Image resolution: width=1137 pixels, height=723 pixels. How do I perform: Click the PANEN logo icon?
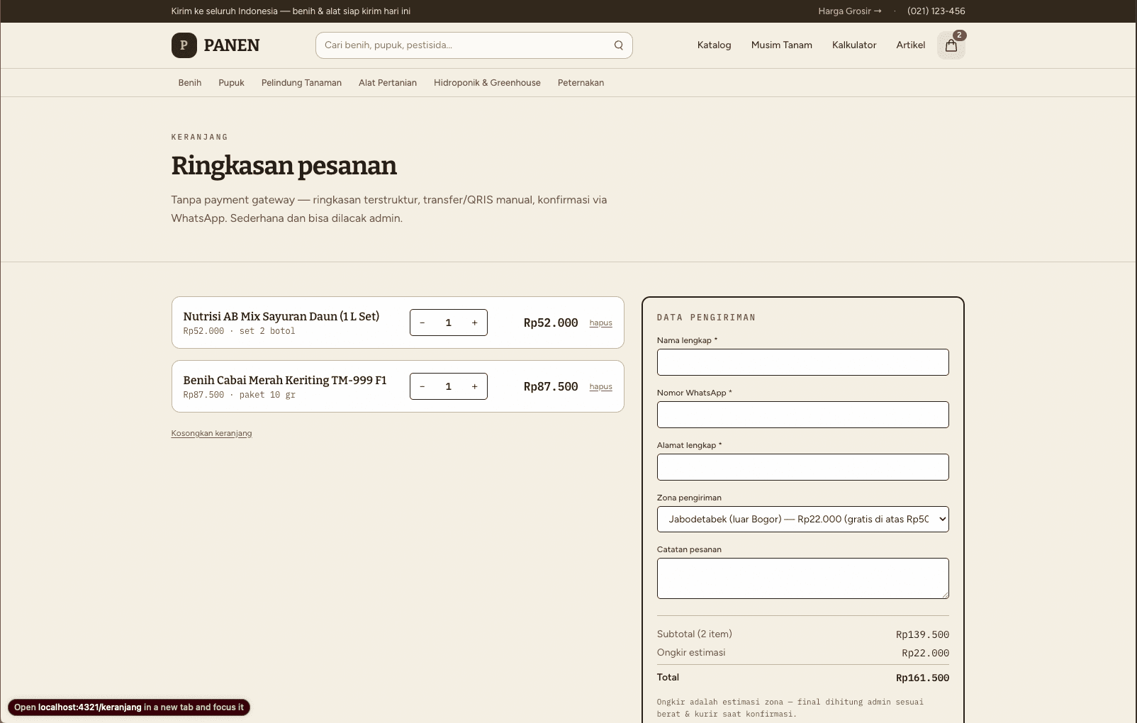pyautogui.click(x=184, y=45)
